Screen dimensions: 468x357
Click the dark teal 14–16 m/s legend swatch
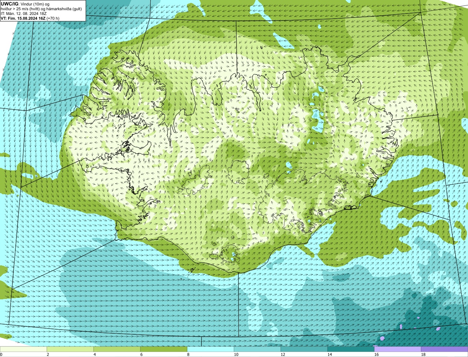pyautogui.click(x=351, y=349)
